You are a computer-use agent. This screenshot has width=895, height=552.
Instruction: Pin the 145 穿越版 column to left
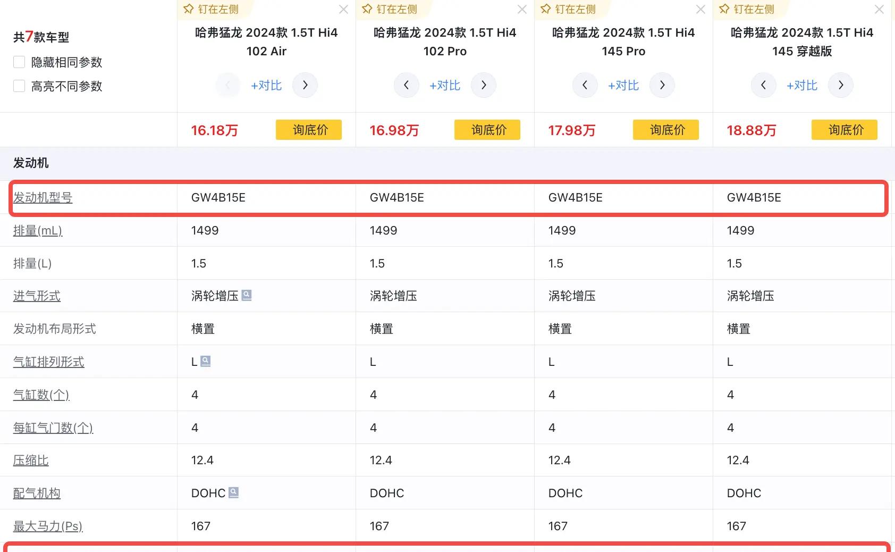[747, 9]
